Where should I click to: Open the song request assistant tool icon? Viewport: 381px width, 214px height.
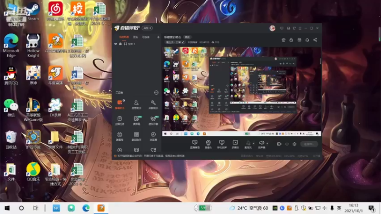pyautogui.click(x=153, y=104)
